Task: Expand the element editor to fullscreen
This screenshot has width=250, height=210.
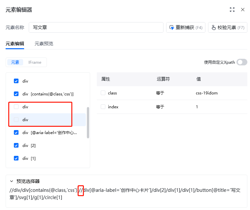Action: pyautogui.click(x=232, y=10)
